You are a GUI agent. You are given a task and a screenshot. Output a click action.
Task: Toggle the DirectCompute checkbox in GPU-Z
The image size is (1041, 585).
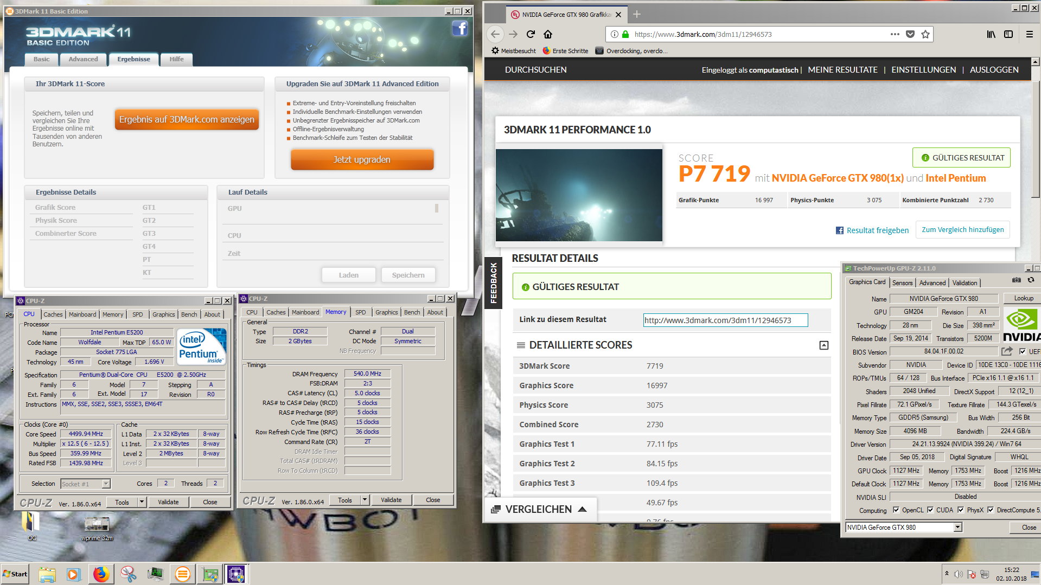click(991, 510)
